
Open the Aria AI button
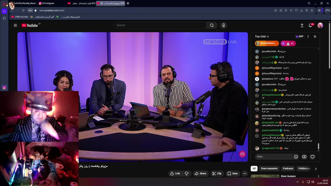pyautogui.click(x=327, y=10)
